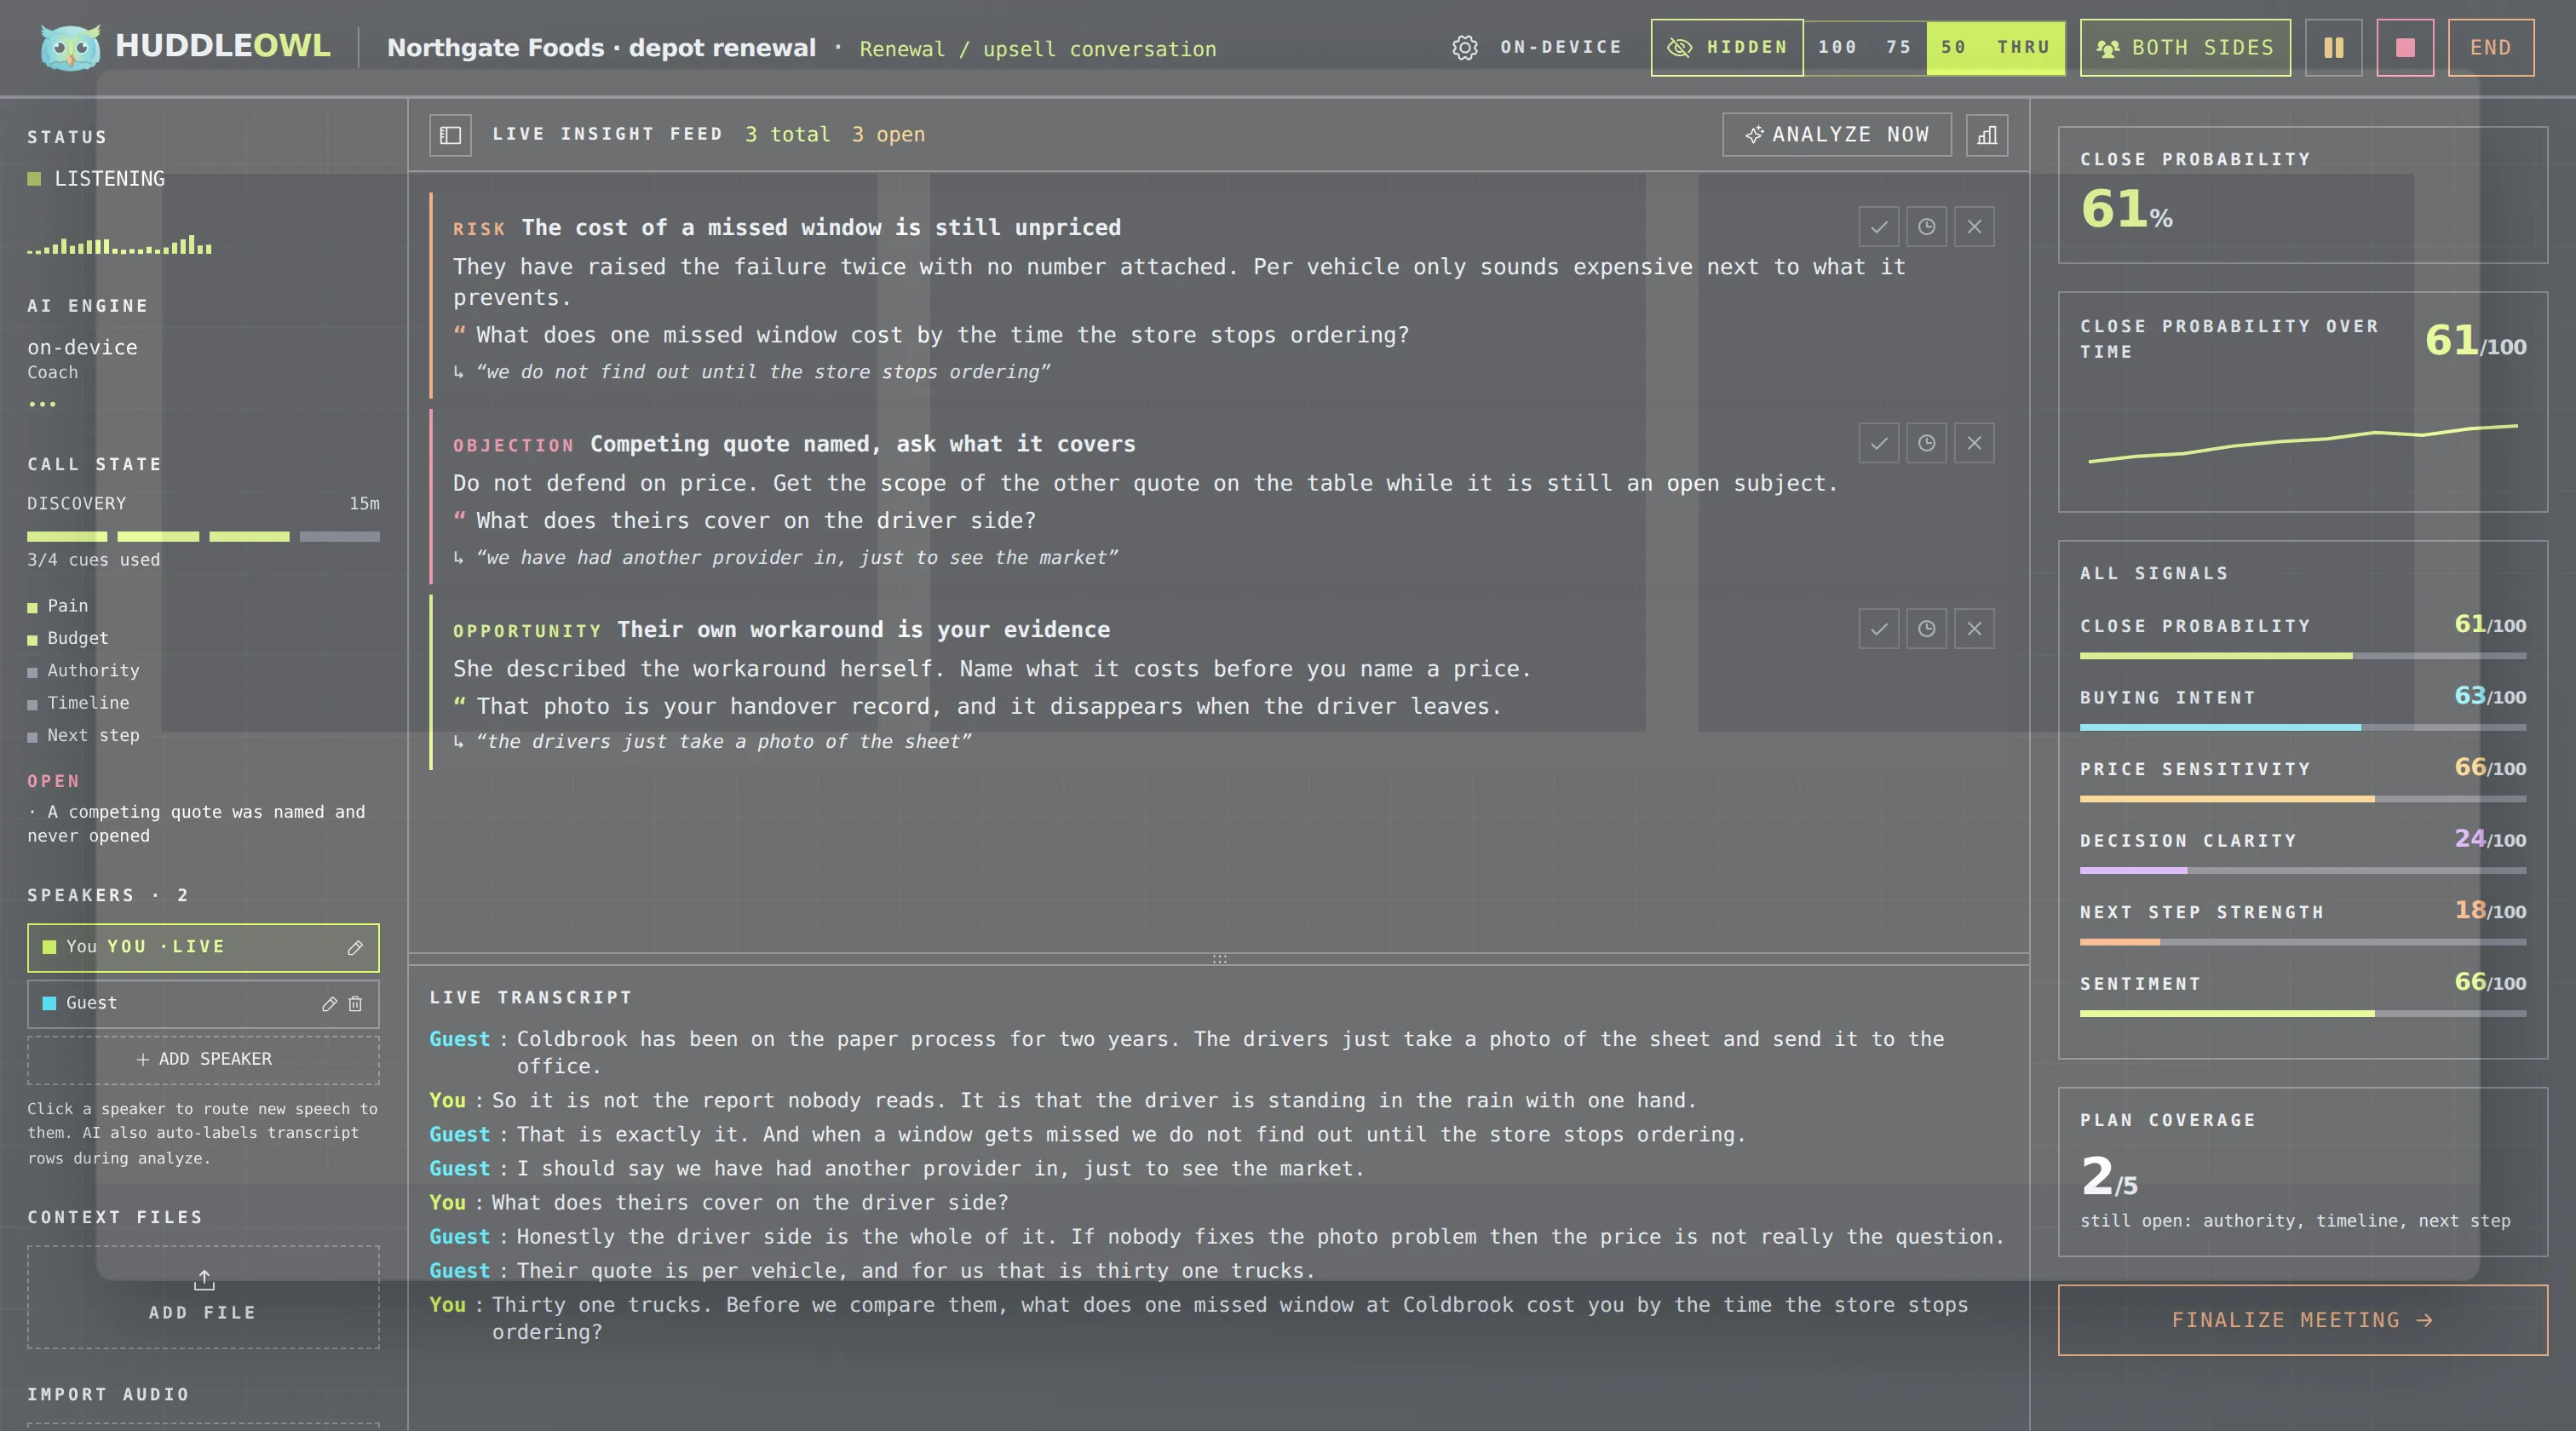Dismiss the Opportunity insight card
This screenshot has height=1431, width=2576.
pos(1974,629)
